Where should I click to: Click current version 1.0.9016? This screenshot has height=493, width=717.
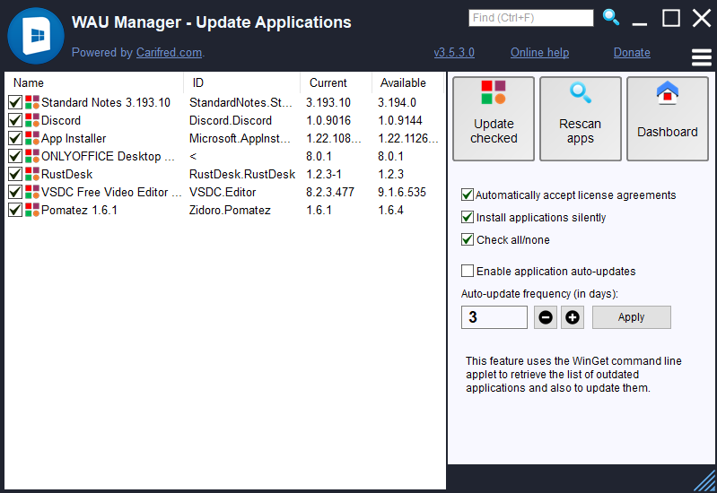328,120
